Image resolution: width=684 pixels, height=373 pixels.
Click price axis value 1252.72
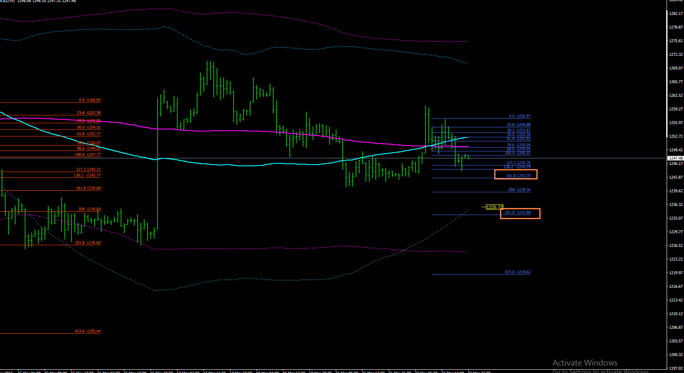[676, 136]
